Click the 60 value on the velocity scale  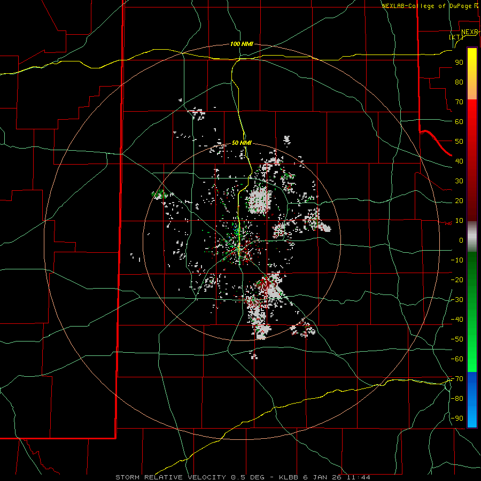(459, 122)
